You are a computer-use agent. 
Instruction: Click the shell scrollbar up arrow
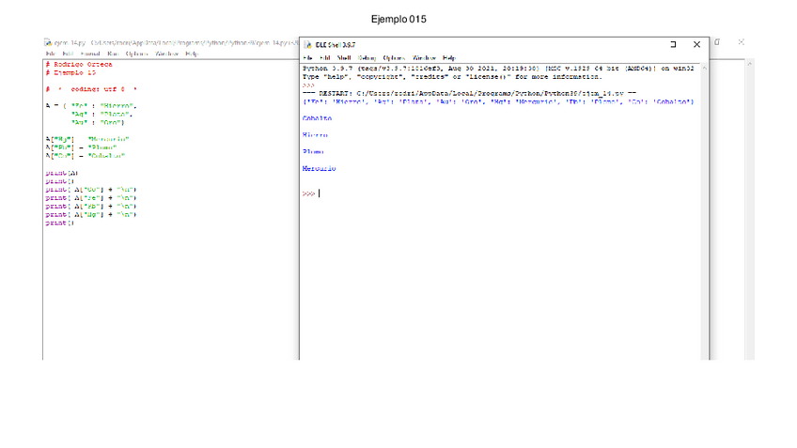click(705, 67)
